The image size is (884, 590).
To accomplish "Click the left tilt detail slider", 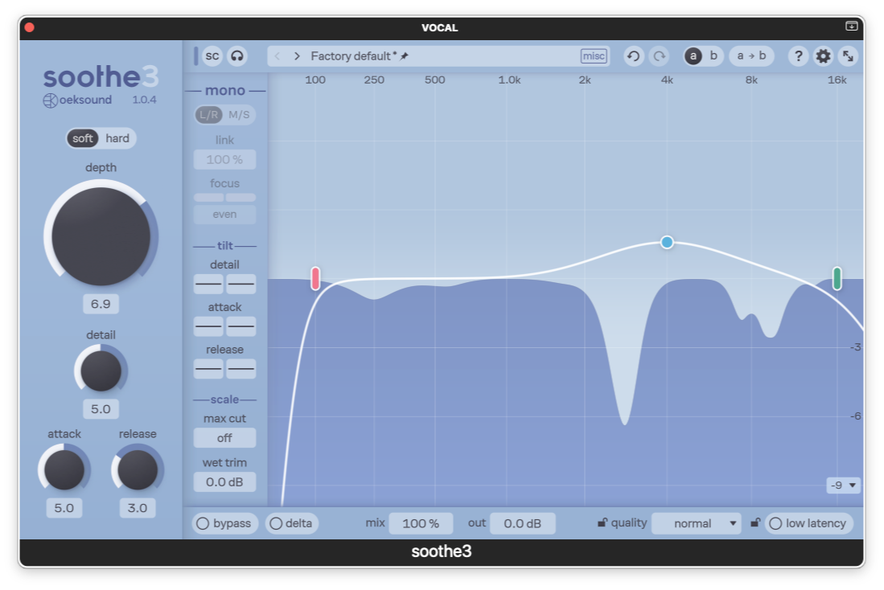I will point(208,284).
